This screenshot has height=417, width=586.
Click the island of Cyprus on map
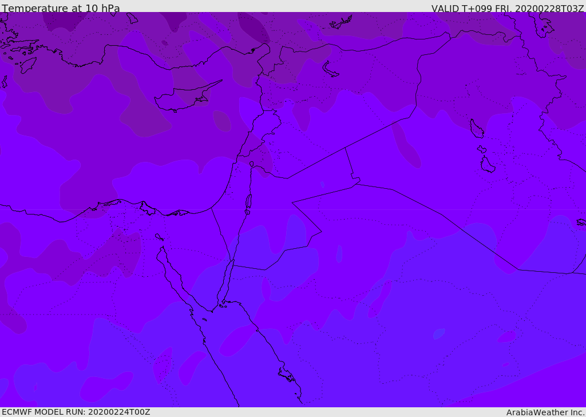click(188, 97)
